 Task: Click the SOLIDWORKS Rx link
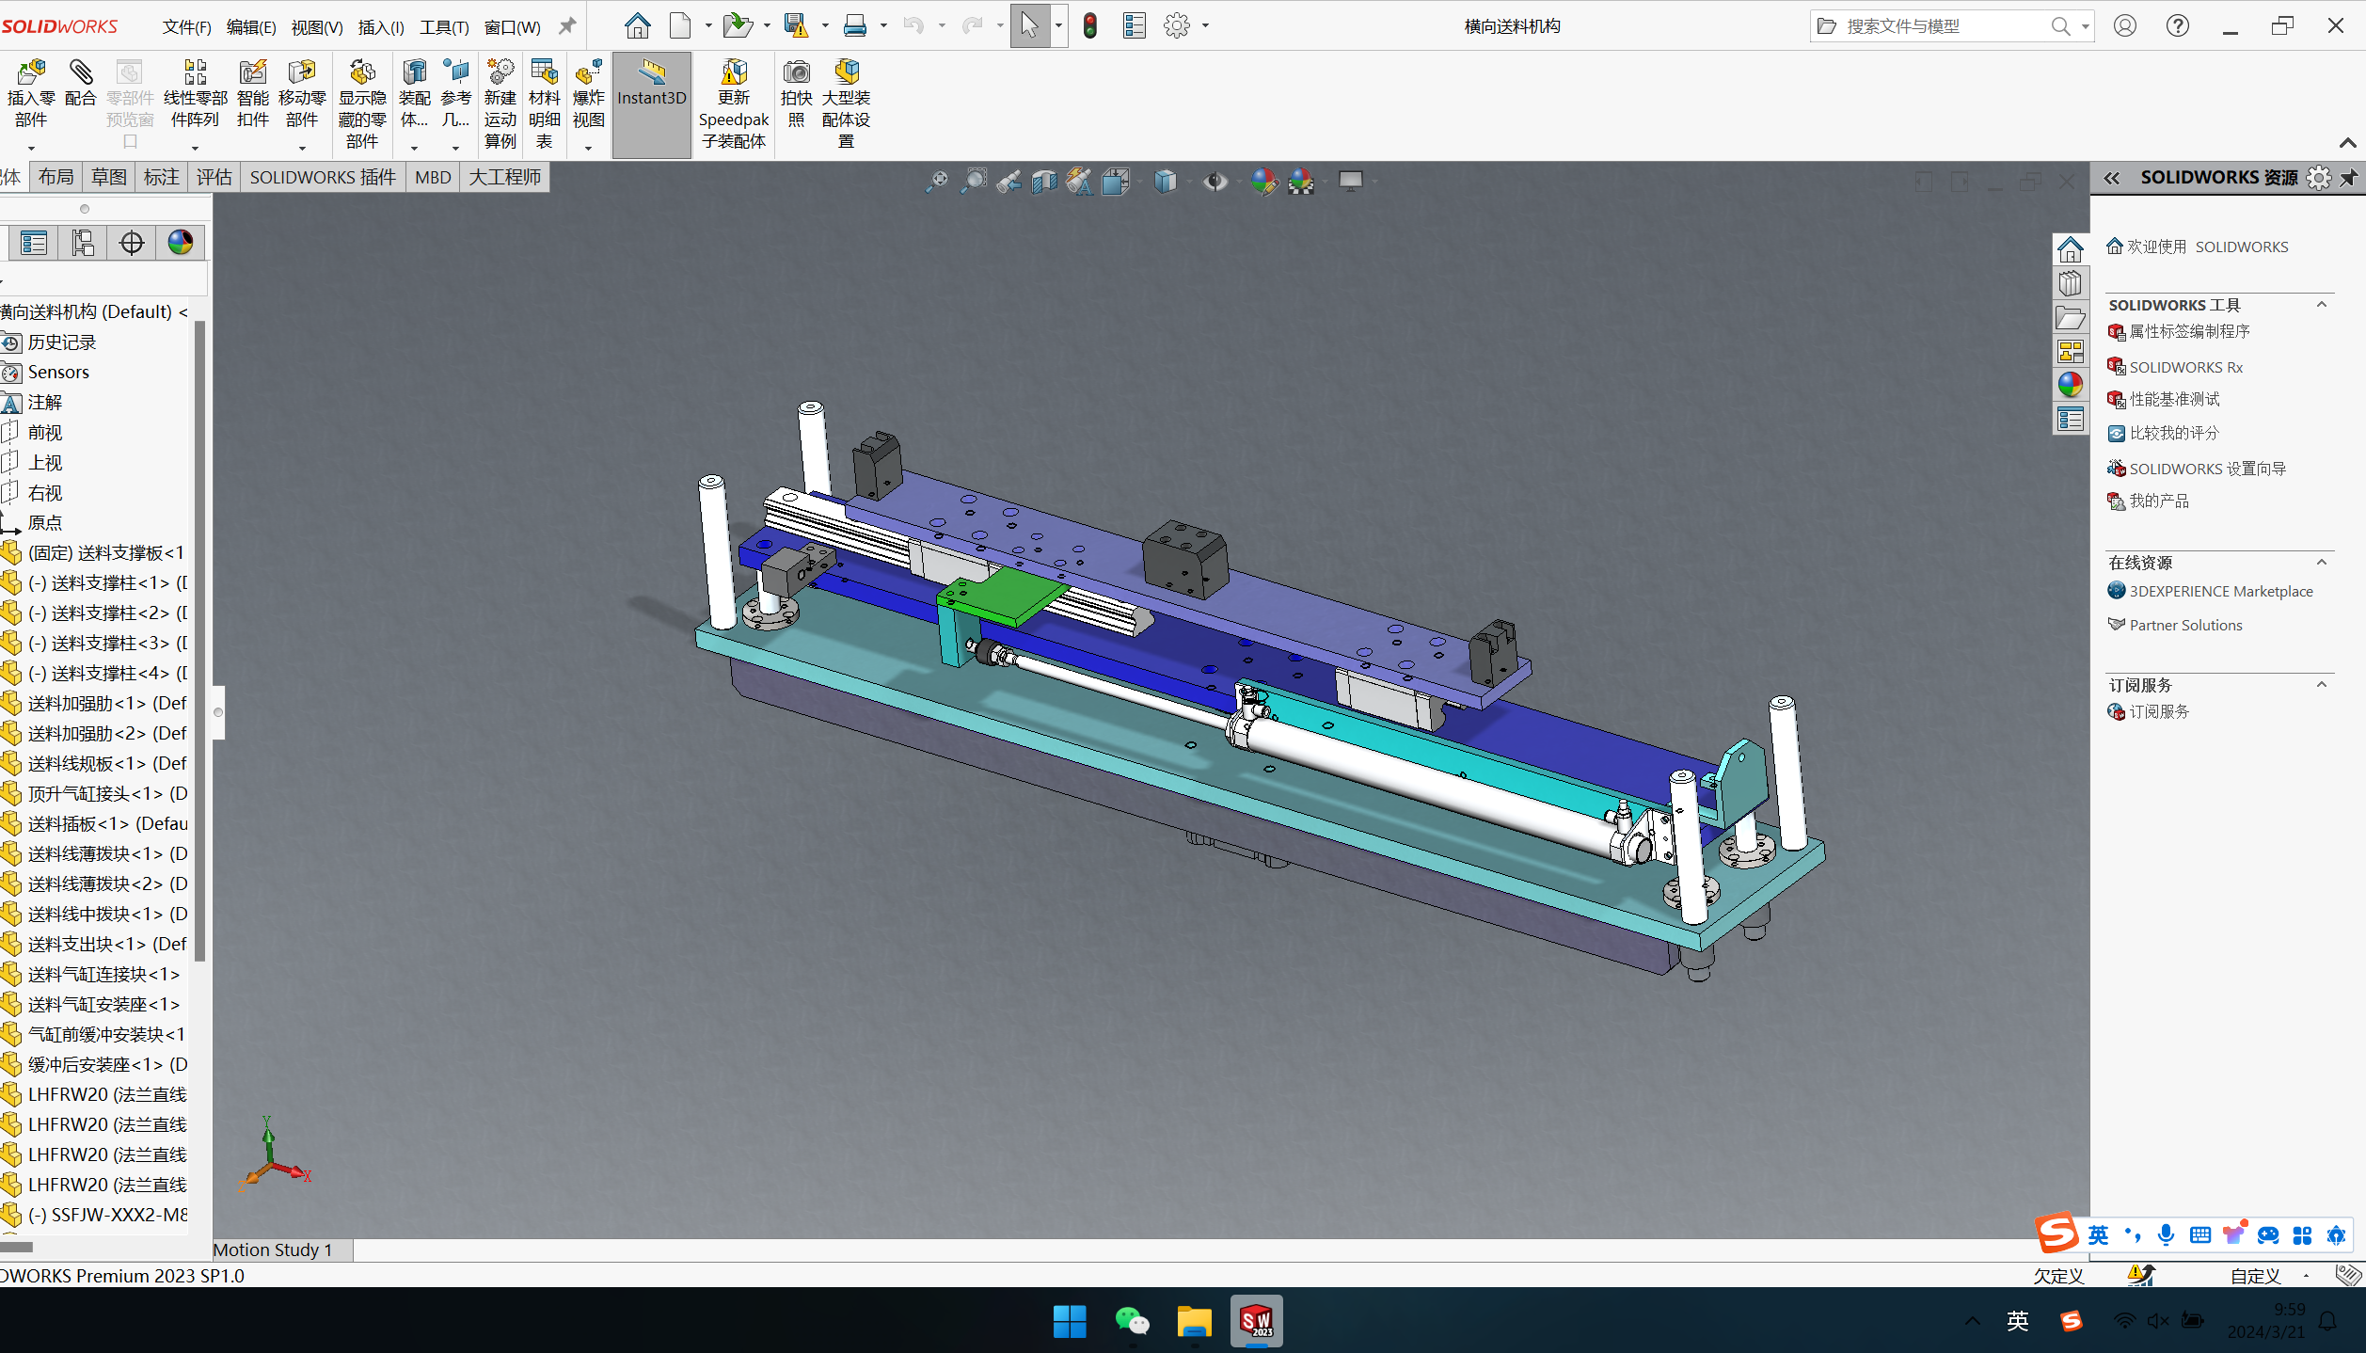pos(2185,367)
